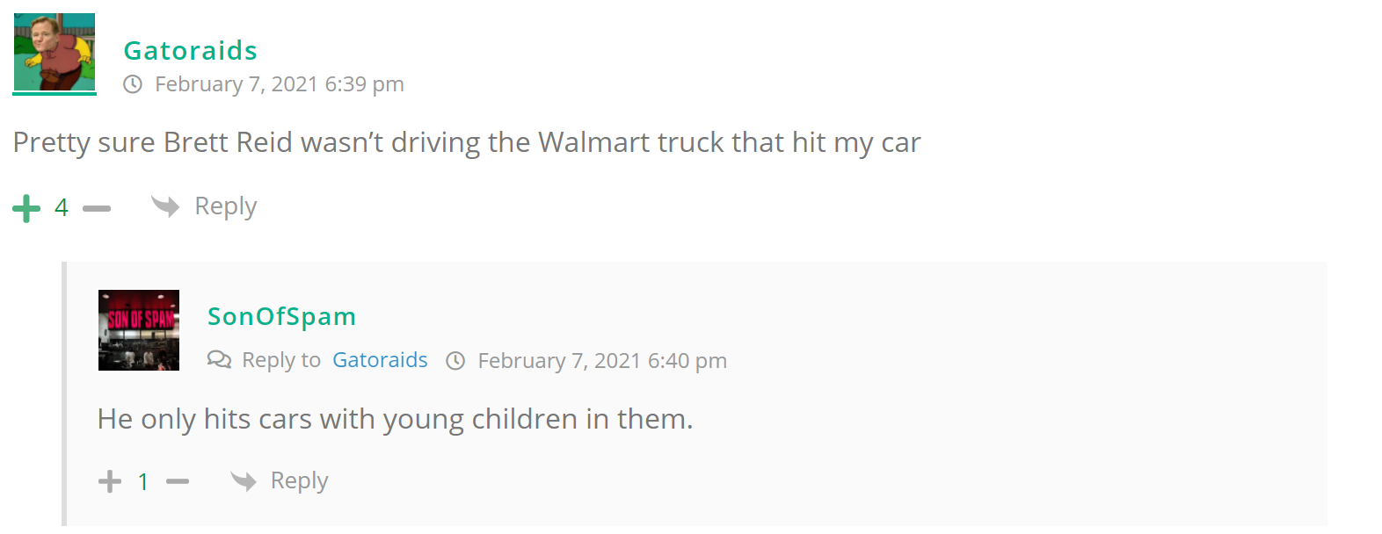
Task: Click February 7, 2021 6:39 pm timestamp
Action: click(x=280, y=84)
